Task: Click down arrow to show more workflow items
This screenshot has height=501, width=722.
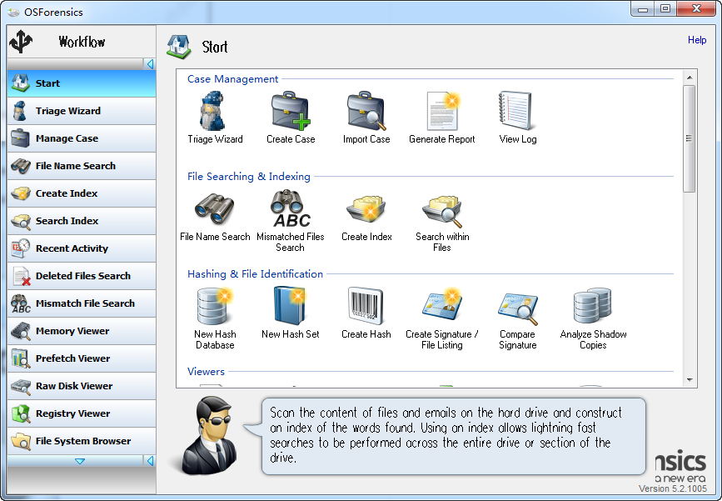Action: [80, 461]
